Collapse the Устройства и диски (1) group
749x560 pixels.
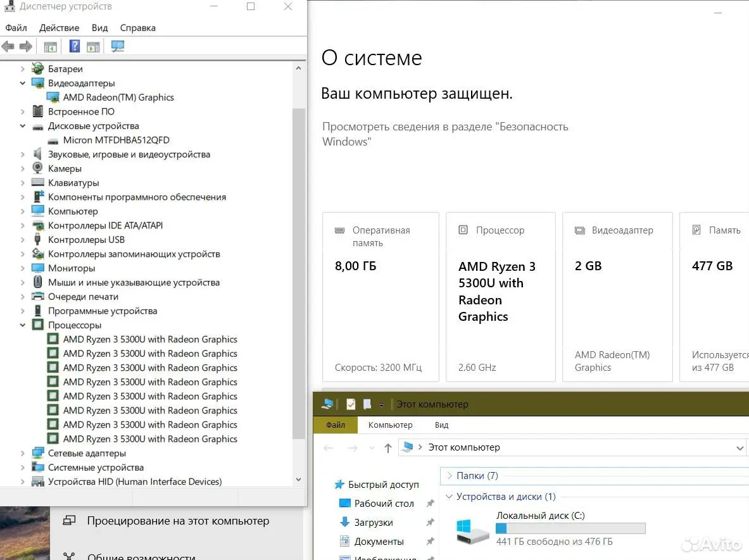point(449,497)
